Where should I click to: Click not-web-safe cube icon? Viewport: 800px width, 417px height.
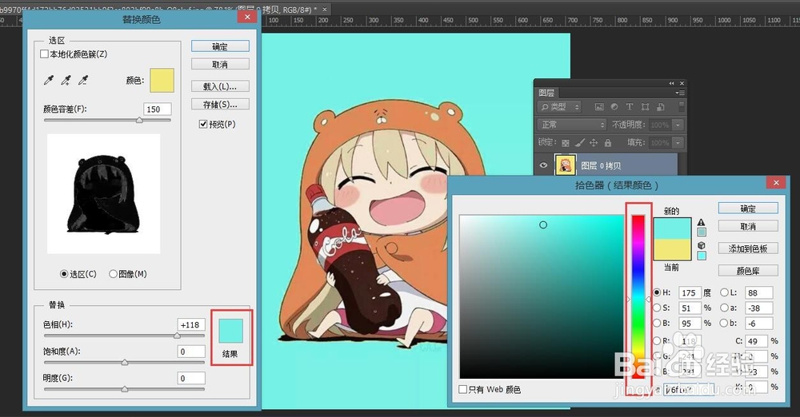(702, 245)
